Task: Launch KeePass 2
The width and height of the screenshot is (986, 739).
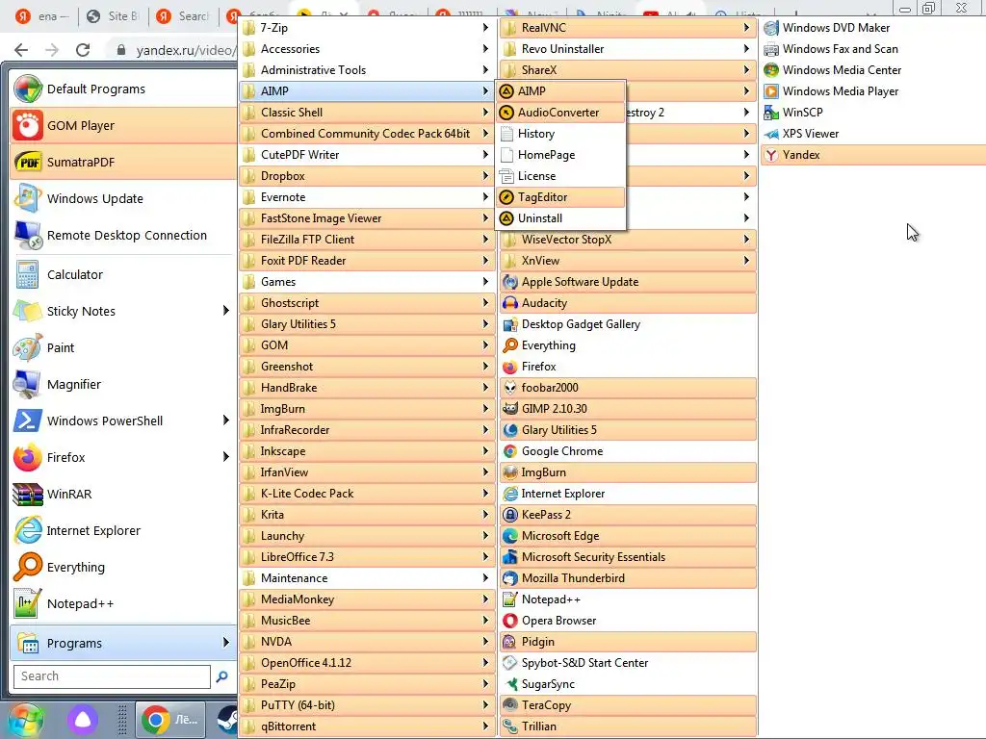Action: coord(628,515)
